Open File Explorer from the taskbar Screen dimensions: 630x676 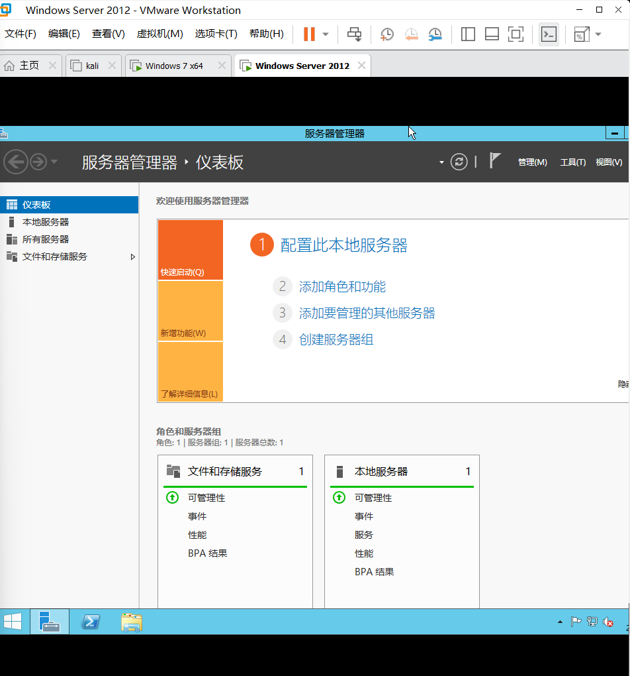point(132,622)
